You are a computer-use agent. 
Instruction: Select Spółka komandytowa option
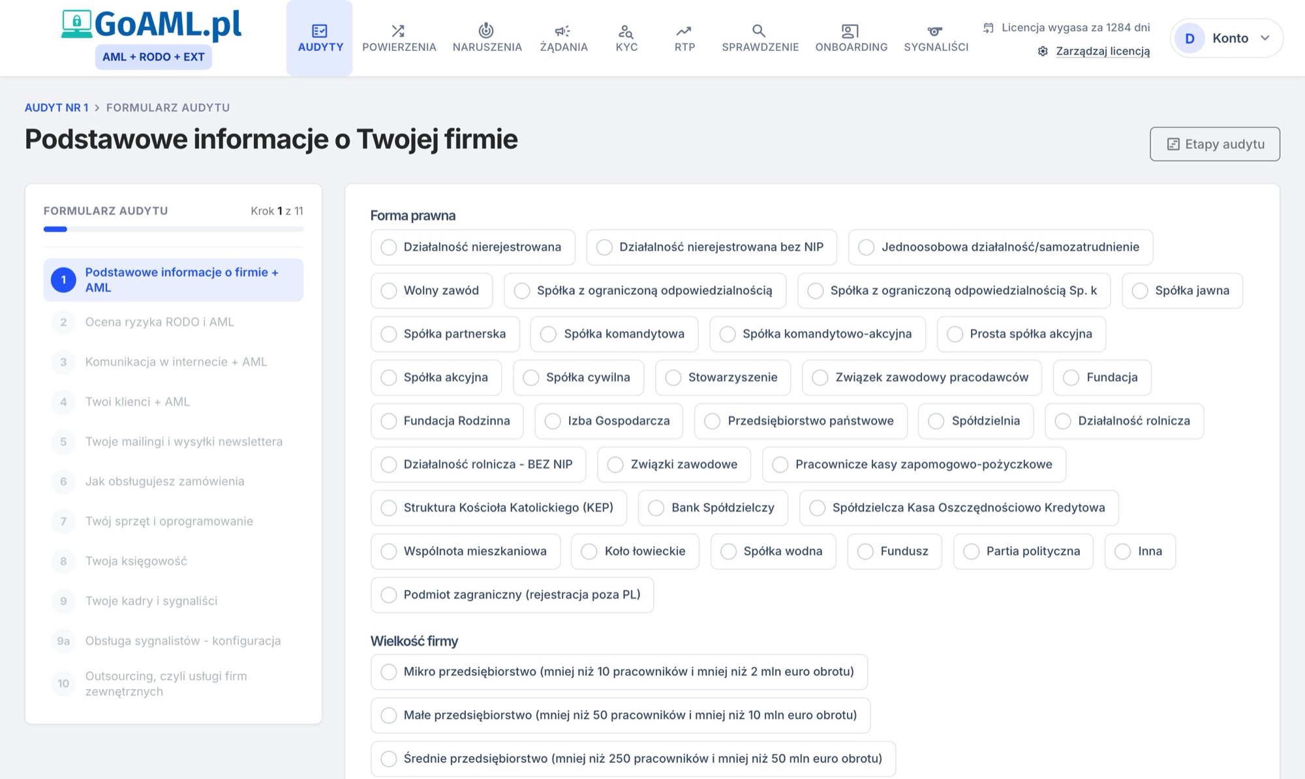pos(614,334)
